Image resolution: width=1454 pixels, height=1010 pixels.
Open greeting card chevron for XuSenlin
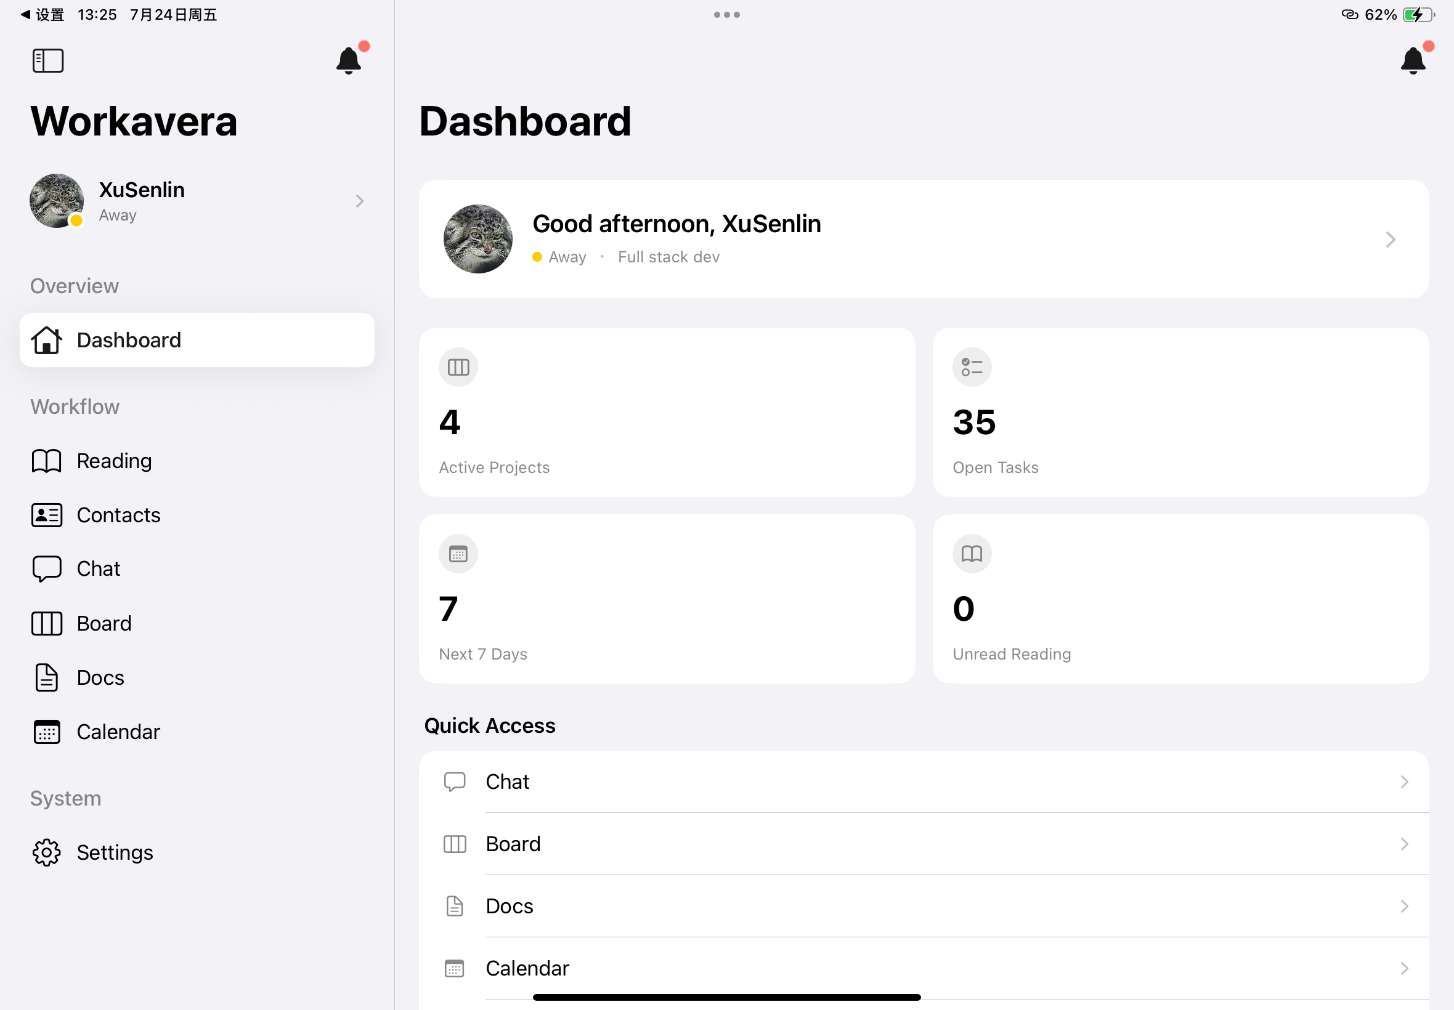pyautogui.click(x=1391, y=239)
